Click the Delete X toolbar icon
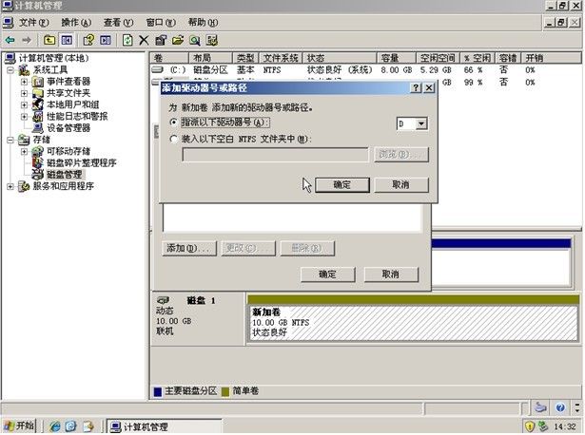The width and height of the screenshot is (585, 435). [x=144, y=40]
